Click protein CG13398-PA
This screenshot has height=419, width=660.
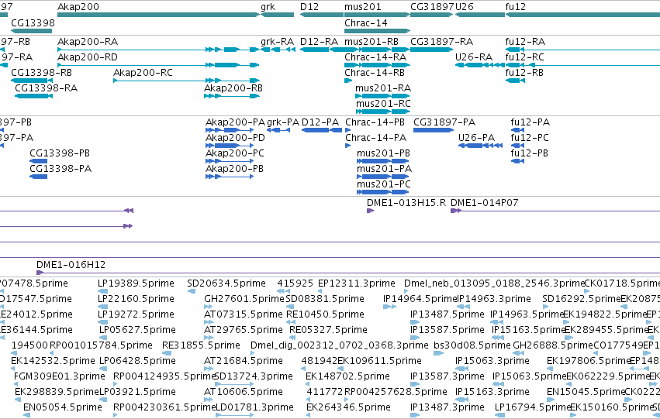[38, 177]
